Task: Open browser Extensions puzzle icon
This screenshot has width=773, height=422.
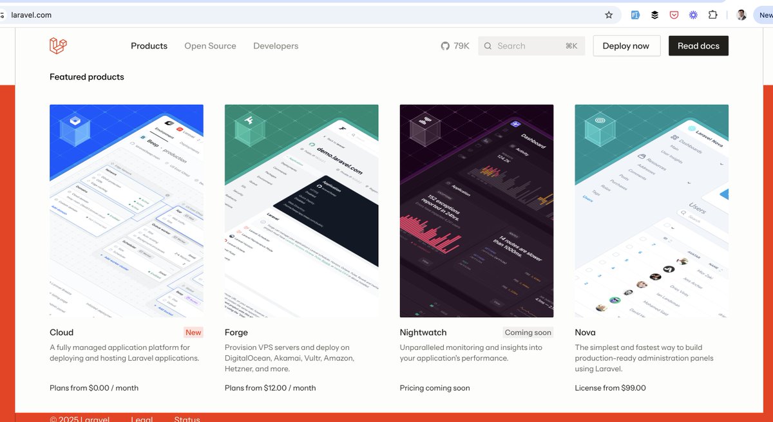Action: coord(712,15)
